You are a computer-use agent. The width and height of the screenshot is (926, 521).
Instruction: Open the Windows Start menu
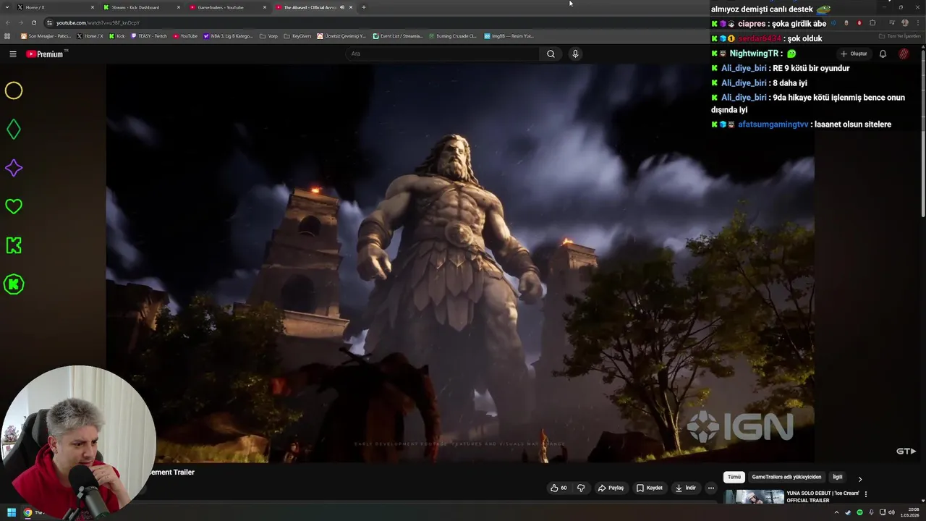coord(12,512)
